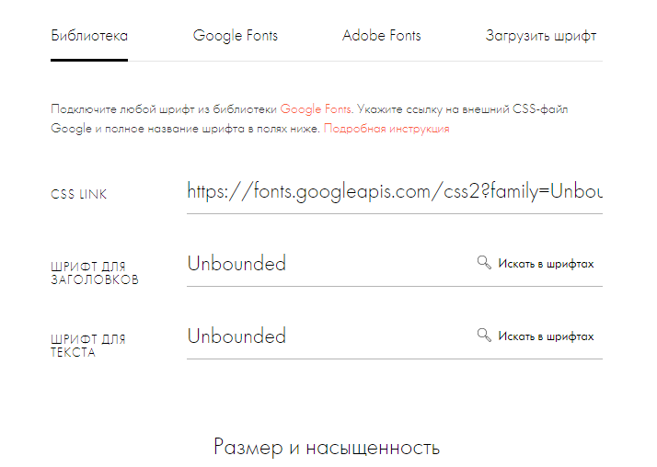
Task: Click the CSS LINK label
Action: pos(78,195)
